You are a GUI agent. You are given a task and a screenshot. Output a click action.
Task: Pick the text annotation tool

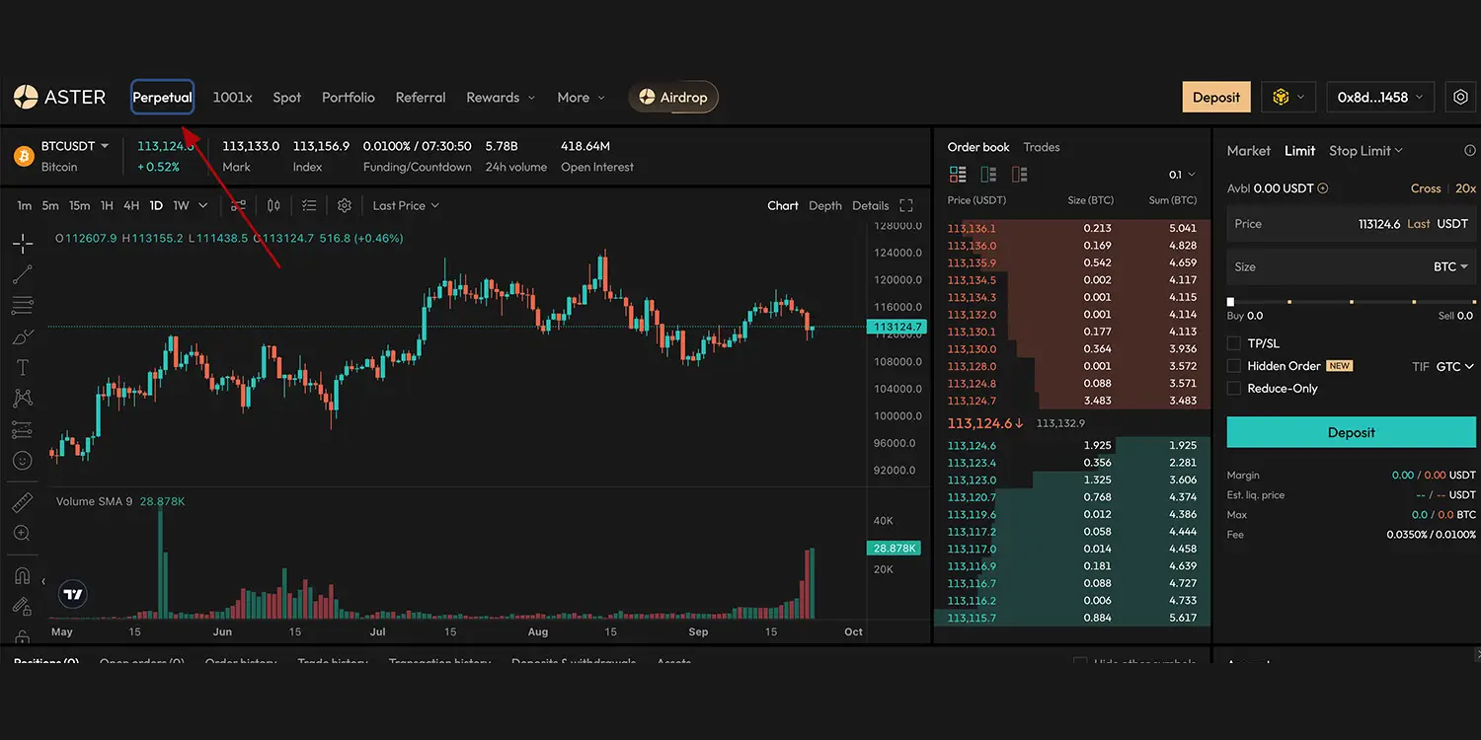coord(23,367)
